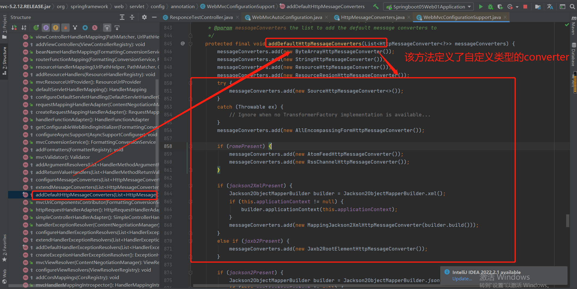
Task: Run the application with the green play icon
Action: pos(481,7)
